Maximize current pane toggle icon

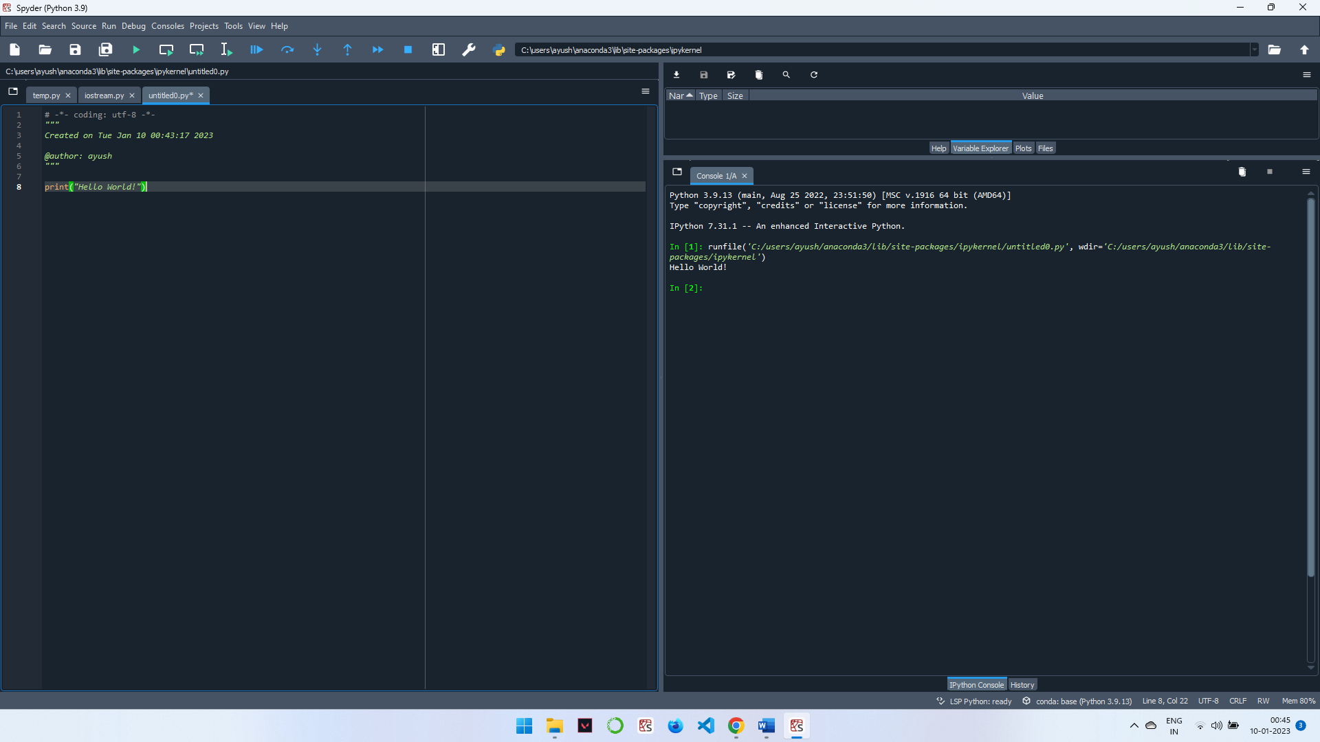(x=439, y=50)
